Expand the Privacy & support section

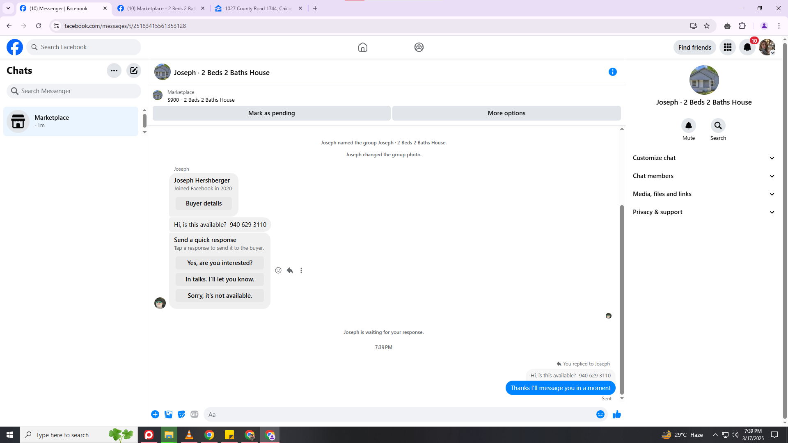[x=704, y=212]
